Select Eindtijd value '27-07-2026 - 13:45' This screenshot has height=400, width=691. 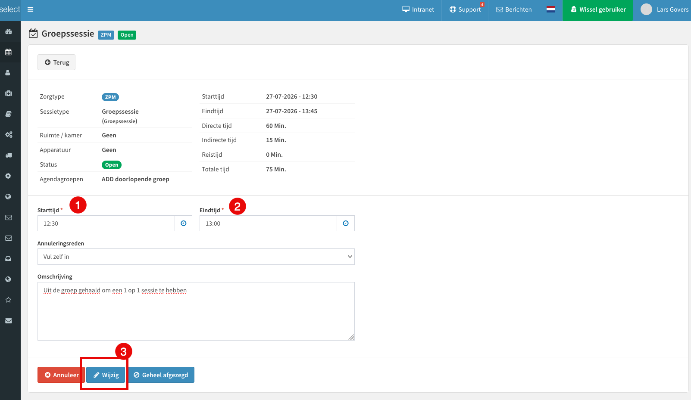pyautogui.click(x=291, y=111)
